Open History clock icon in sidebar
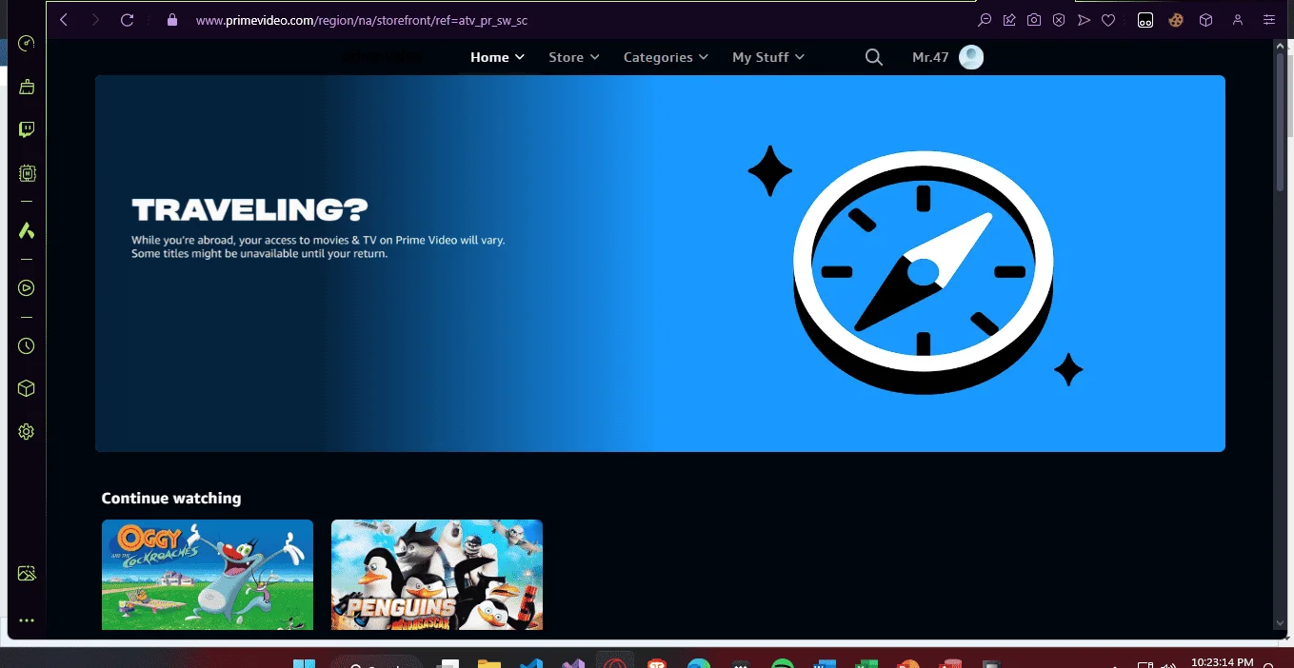The image size is (1294, 668). (27, 345)
